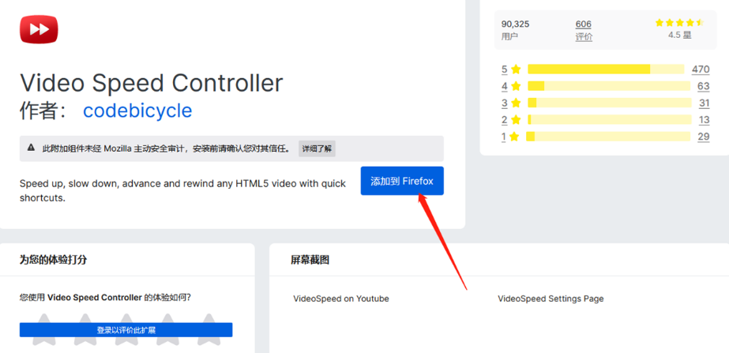Click the 登录以评价此扩展 button
The width and height of the screenshot is (729, 353).
click(126, 330)
